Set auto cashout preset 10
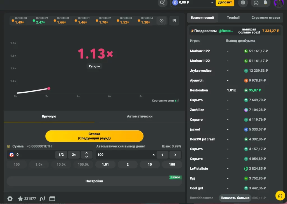This screenshot has height=204, width=287. point(150,164)
